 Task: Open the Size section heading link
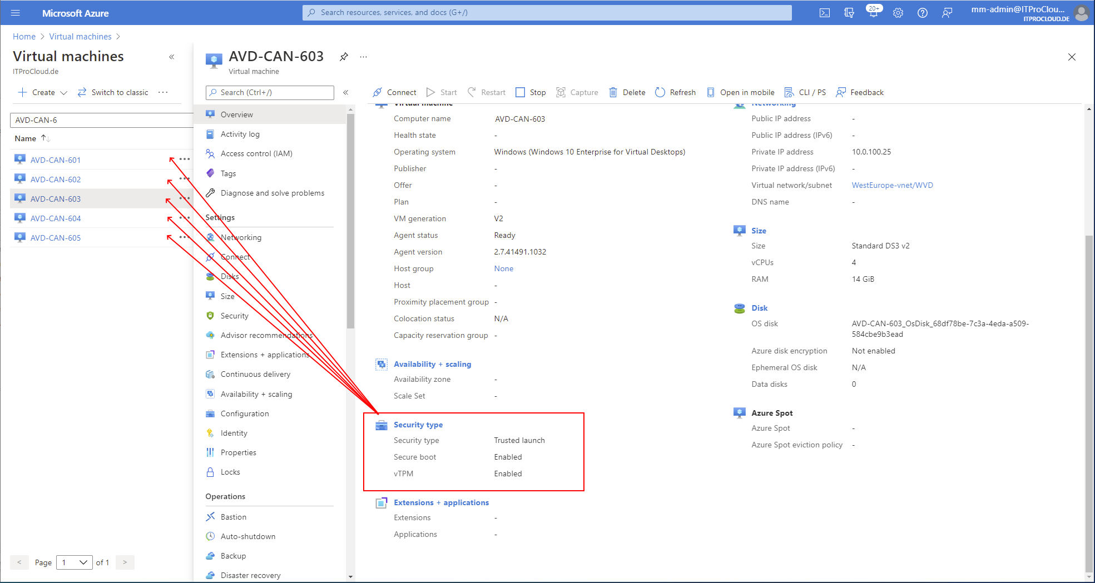(759, 231)
